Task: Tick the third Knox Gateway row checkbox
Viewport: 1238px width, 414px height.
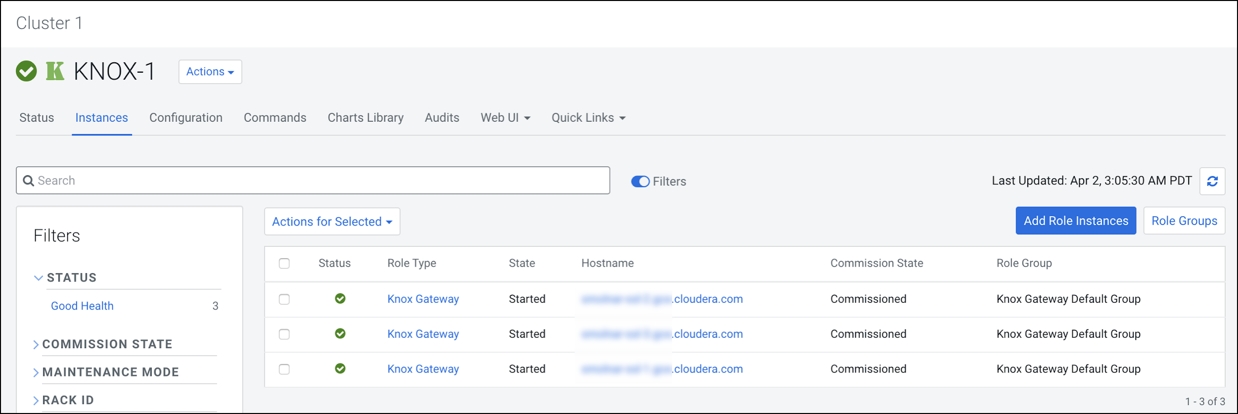Action: pos(284,369)
